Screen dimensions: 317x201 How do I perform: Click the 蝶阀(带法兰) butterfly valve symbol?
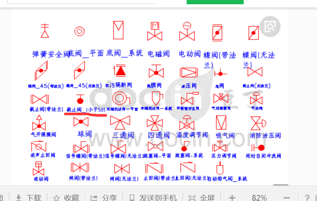(x=217, y=33)
